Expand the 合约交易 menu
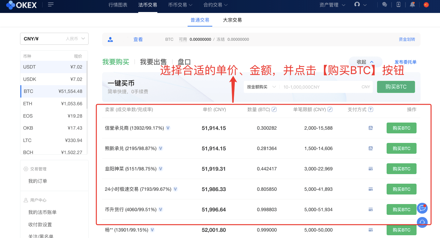Screen dimensions: 440x238 point(216,5)
